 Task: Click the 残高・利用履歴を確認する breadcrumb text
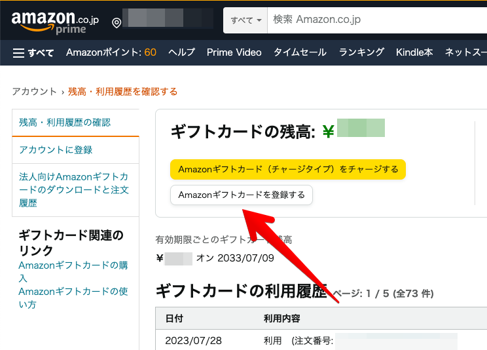[122, 92]
